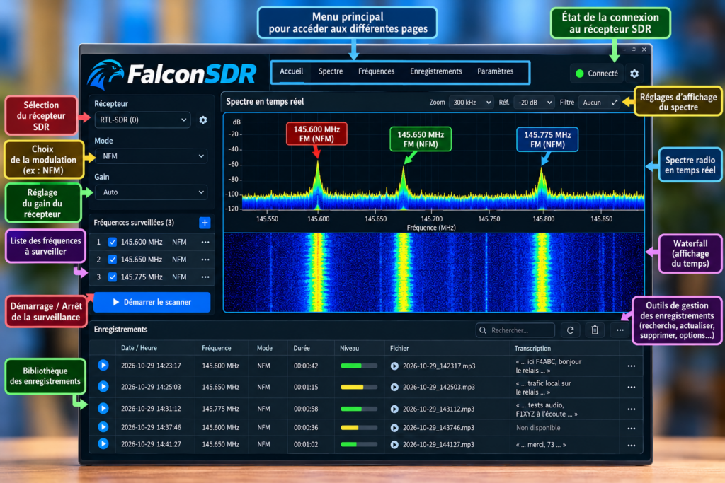Click the 145.775 MHz FM (NFM) marker label
This screenshot has width=725, height=483.
(547, 139)
